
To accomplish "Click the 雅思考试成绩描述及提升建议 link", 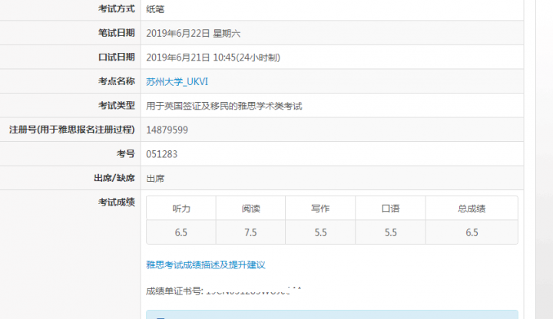I will pyautogui.click(x=205, y=265).
